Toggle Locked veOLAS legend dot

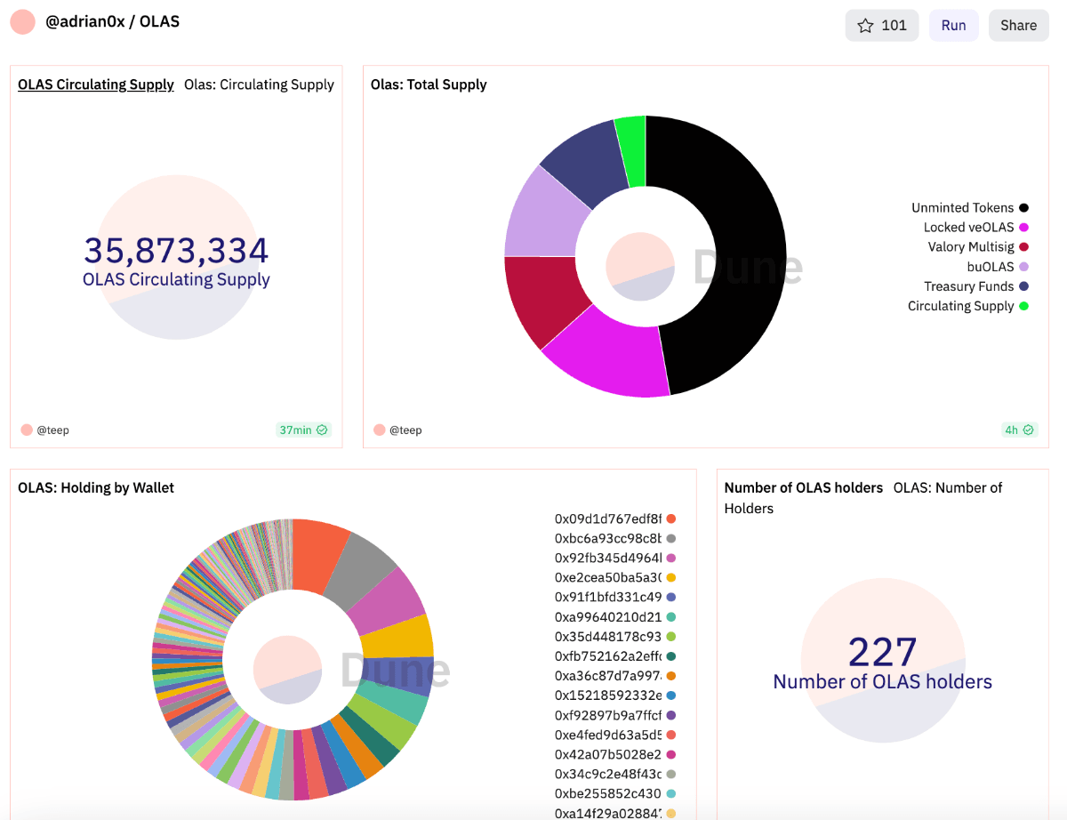click(x=1023, y=228)
